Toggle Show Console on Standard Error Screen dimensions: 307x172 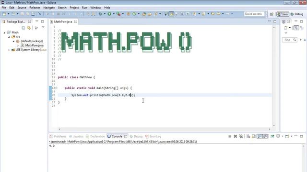265,136
